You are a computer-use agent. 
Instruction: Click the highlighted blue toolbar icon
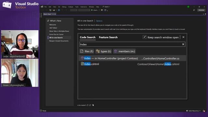(x=59, y=10)
